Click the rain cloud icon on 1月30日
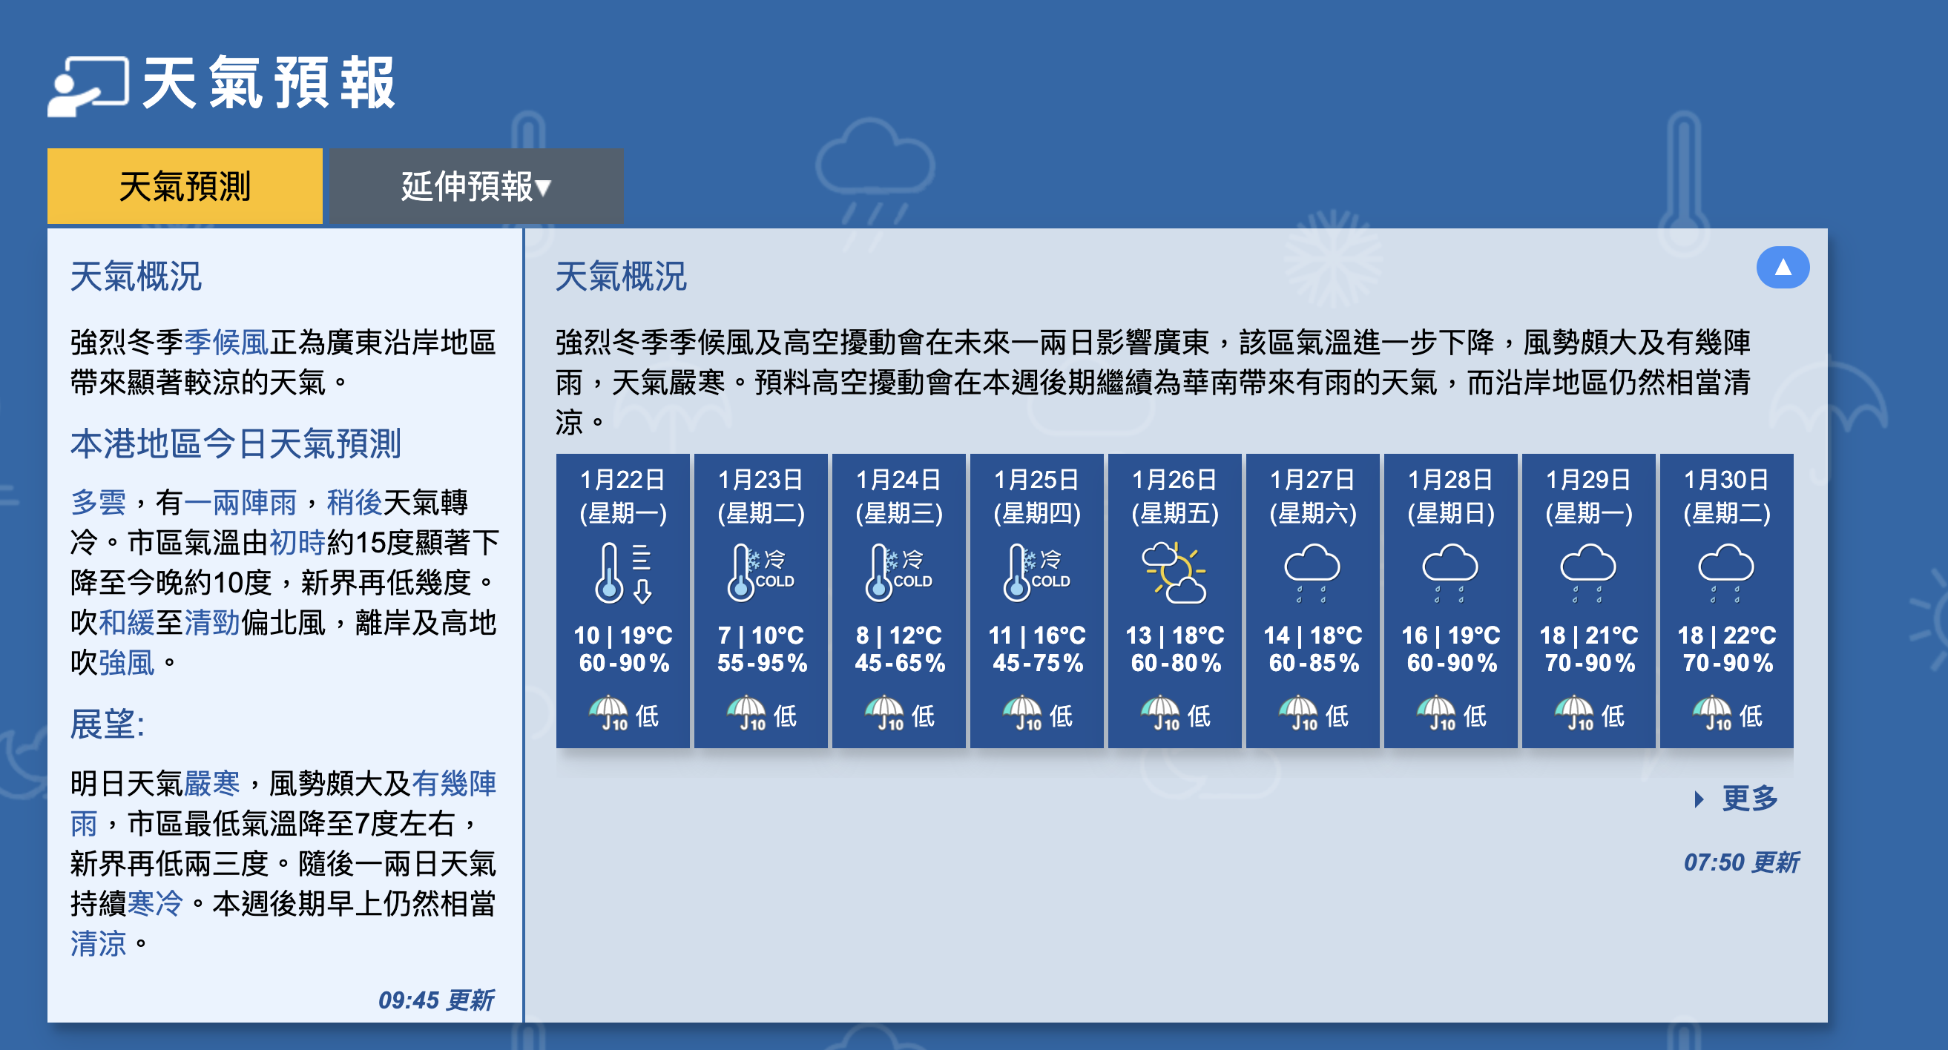Screen dimensions: 1948x1050 tap(1727, 569)
